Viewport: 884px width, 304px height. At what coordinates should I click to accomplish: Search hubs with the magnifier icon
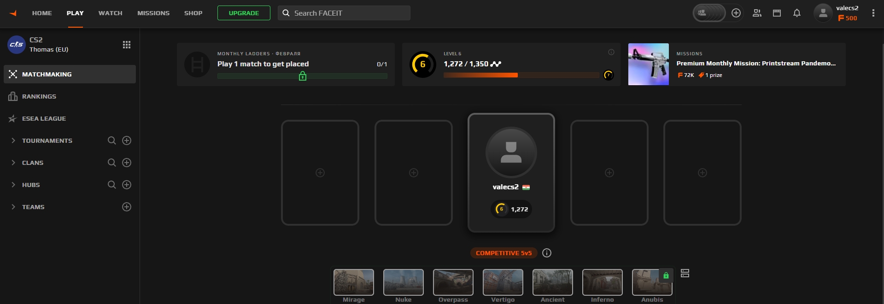[112, 185]
